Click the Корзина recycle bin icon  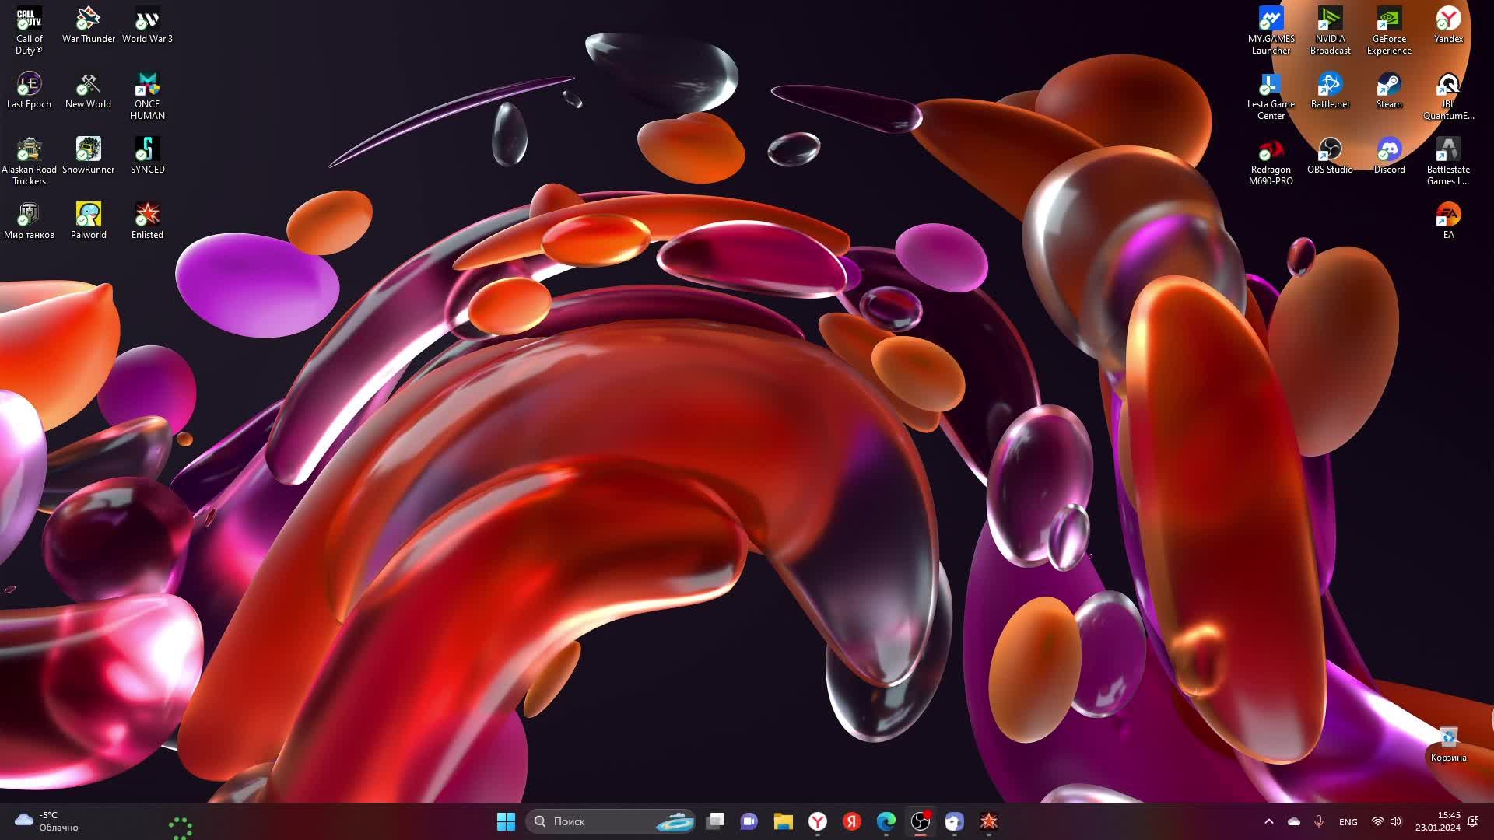click(x=1448, y=738)
